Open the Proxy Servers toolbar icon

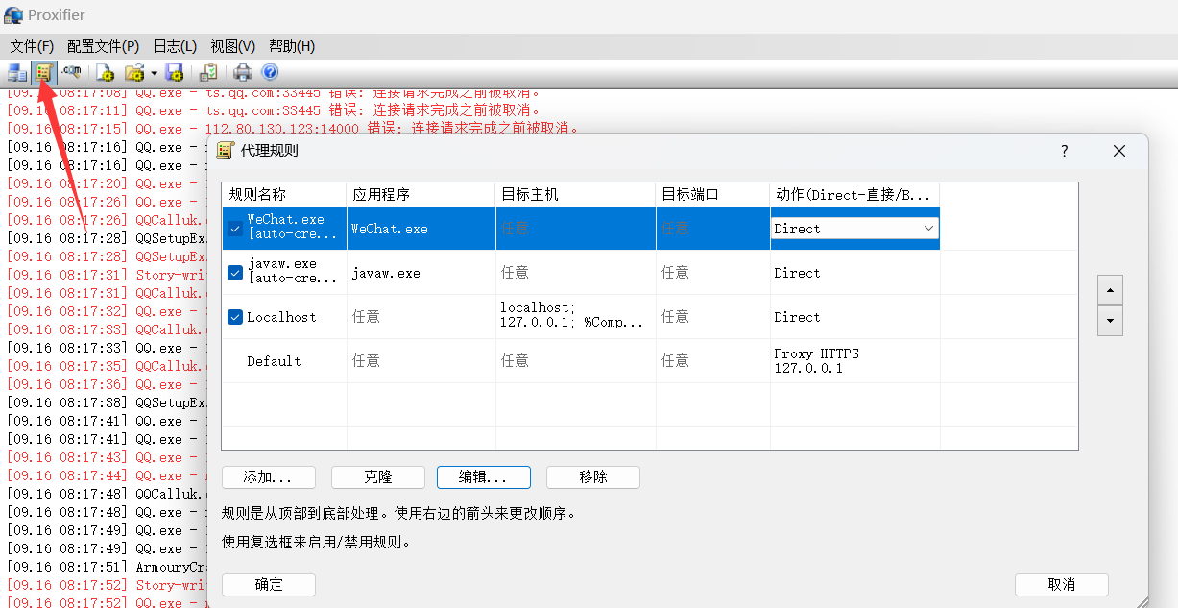tap(16, 72)
